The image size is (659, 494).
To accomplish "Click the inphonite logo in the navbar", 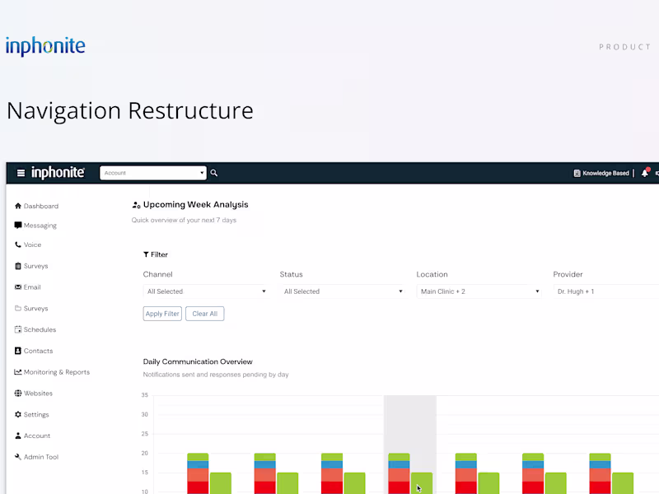I will 58,173.
